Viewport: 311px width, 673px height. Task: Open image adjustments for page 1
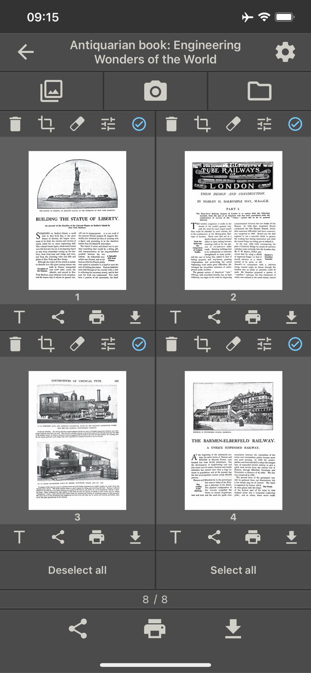click(108, 124)
